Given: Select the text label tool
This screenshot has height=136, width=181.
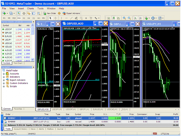Looking at the screenshot, I should (91, 18).
